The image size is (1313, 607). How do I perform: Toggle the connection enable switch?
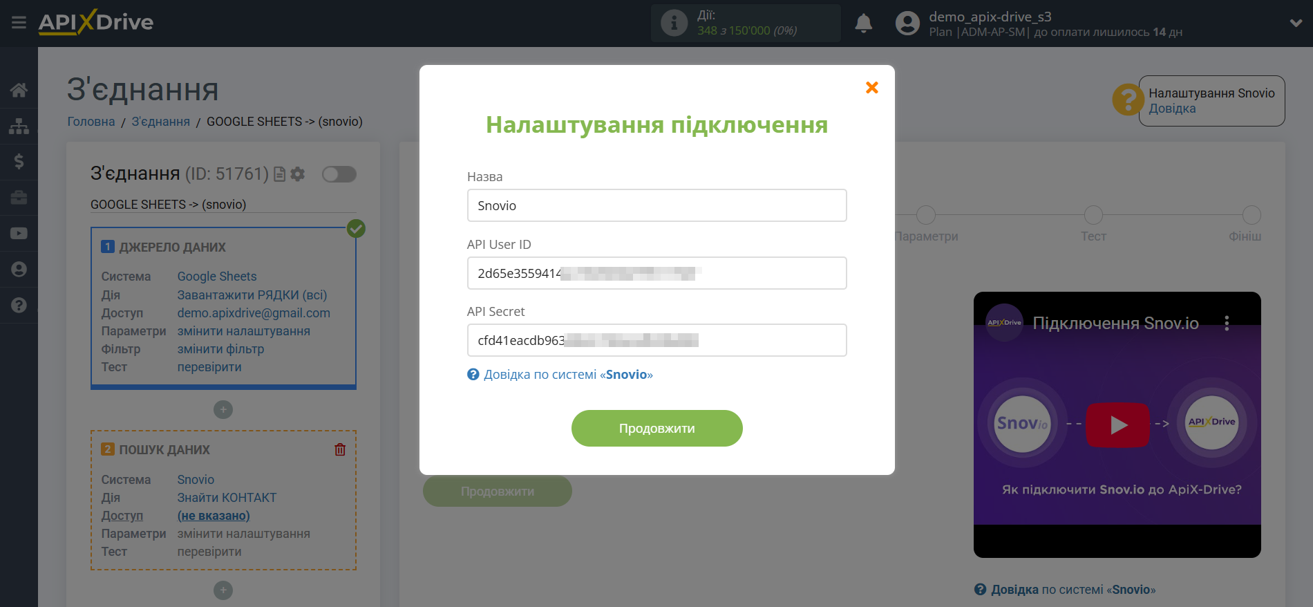coord(339,174)
